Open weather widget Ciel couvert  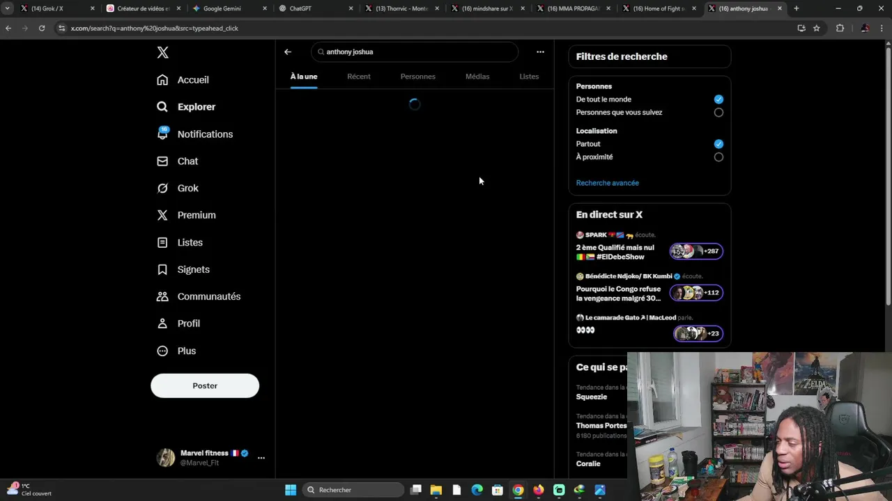28,490
